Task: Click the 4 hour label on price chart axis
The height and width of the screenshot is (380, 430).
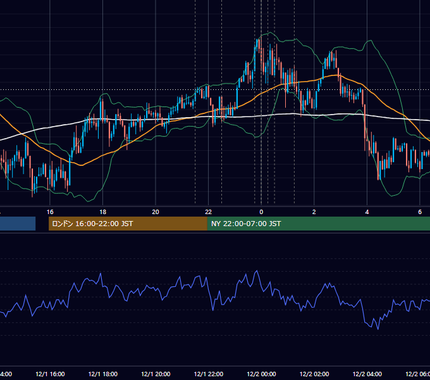Action: coord(367,212)
